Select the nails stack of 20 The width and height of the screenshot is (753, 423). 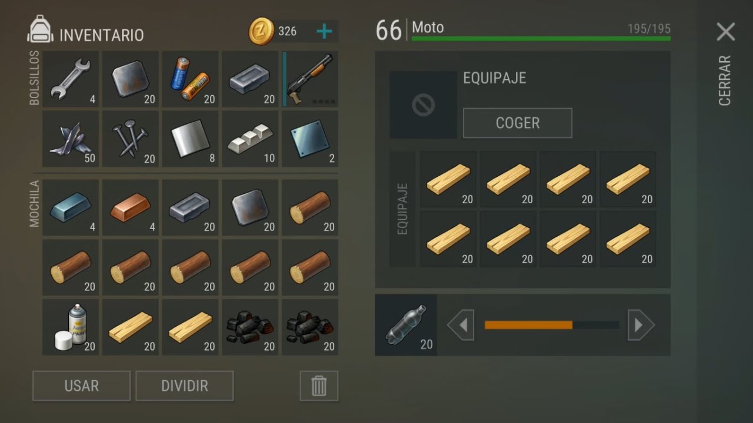click(131, 139)
